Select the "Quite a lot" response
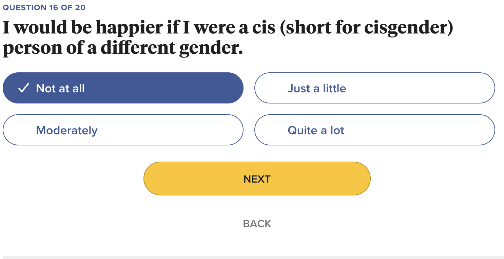The width and height of the screenshot is (504, 259). tap(374, 130)
